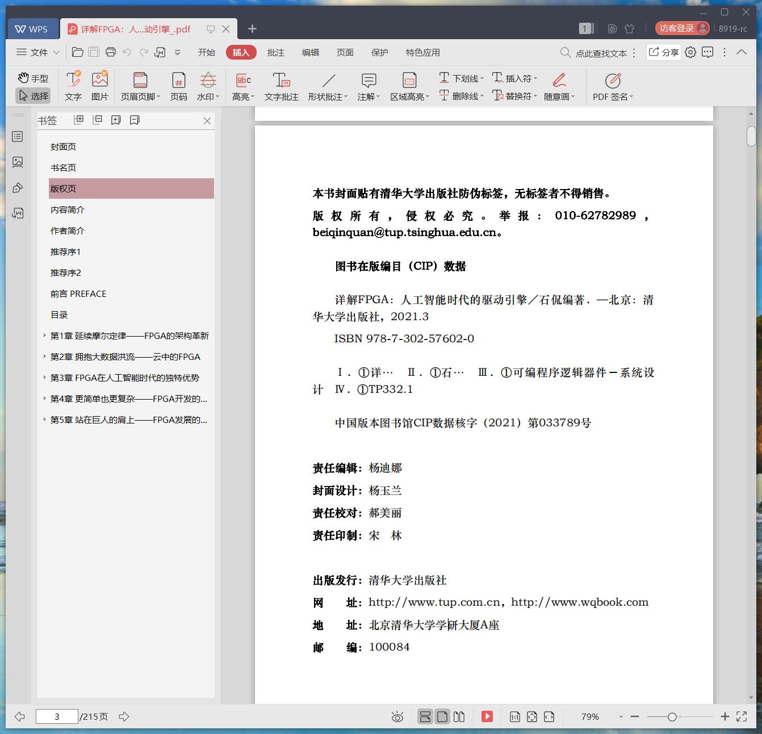The image size is (762, 734).
Task: Collapse the ribbon with chevron arrow
Action: click(x=742, y=52)
